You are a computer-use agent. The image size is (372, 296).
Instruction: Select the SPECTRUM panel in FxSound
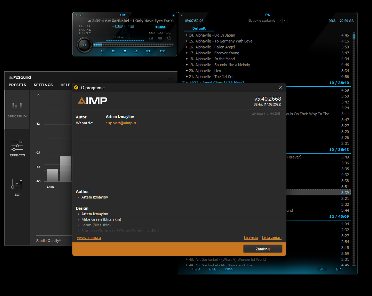pyautogui.click(x=17, y=110)
